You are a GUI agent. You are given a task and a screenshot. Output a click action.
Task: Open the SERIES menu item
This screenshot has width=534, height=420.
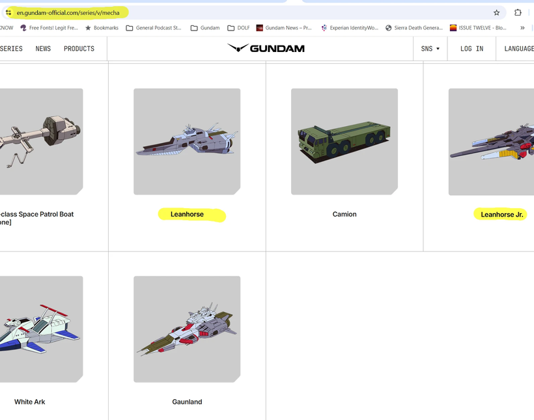[x=11, y=49]
